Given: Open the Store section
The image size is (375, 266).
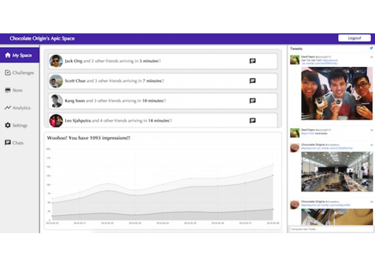Looking at the screenshot, I should (19, 90).
